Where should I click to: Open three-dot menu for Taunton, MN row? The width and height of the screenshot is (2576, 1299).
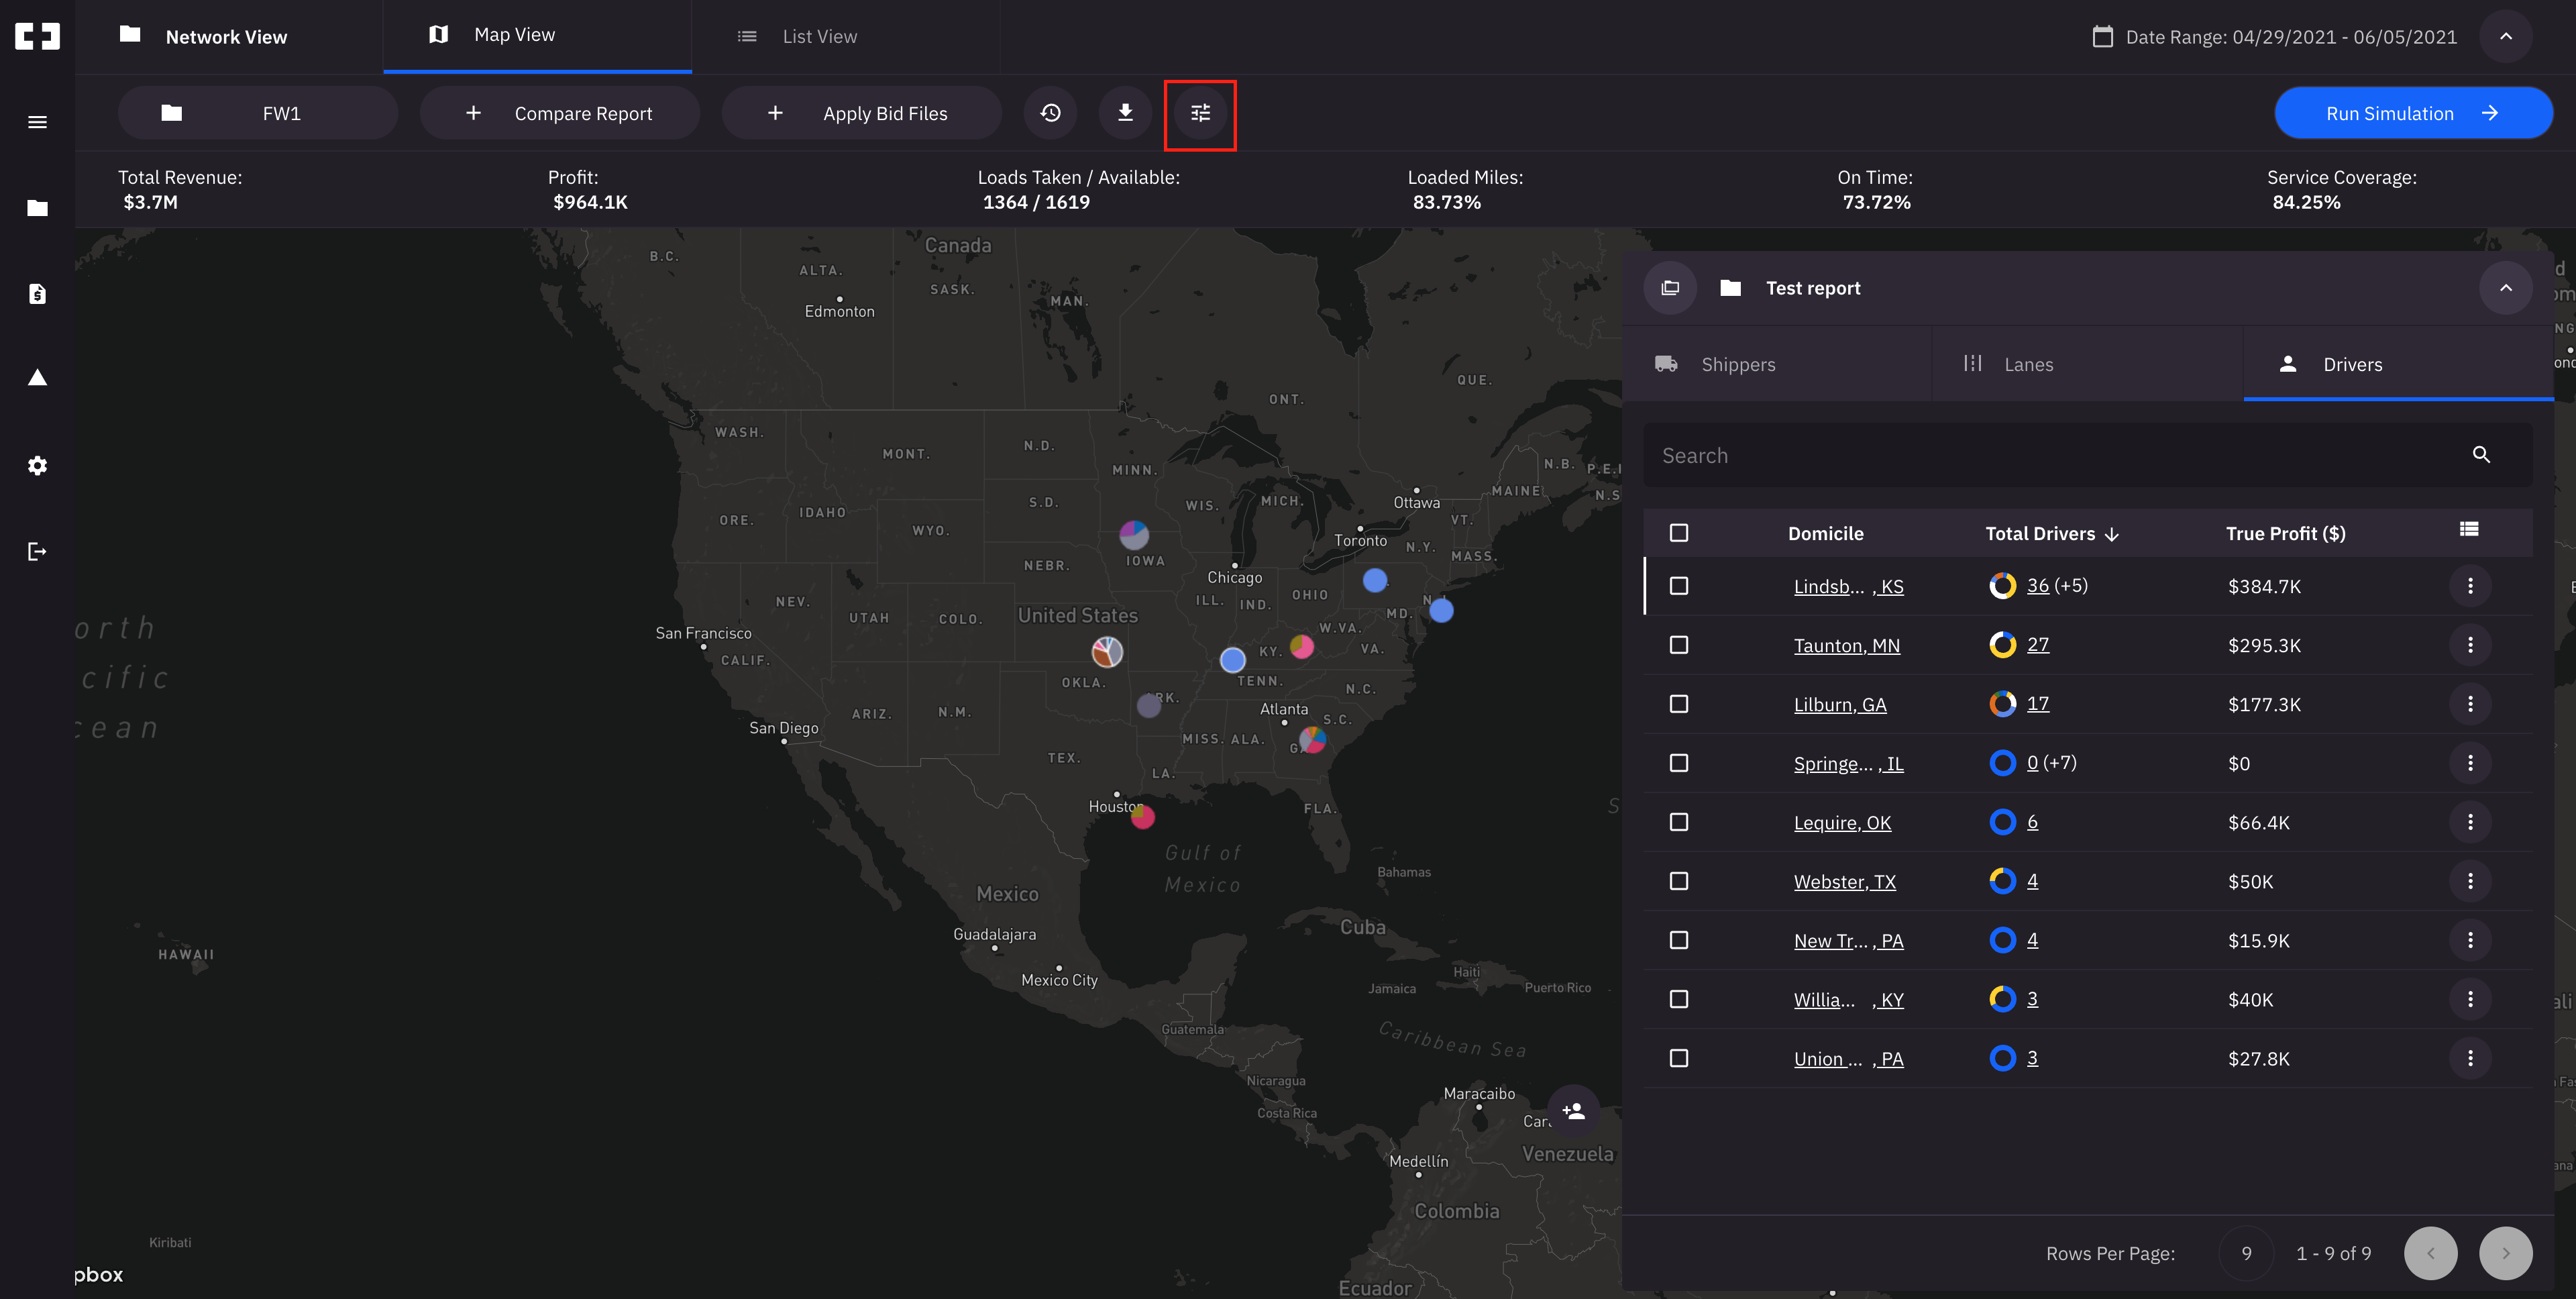[x=2470, y=645]
